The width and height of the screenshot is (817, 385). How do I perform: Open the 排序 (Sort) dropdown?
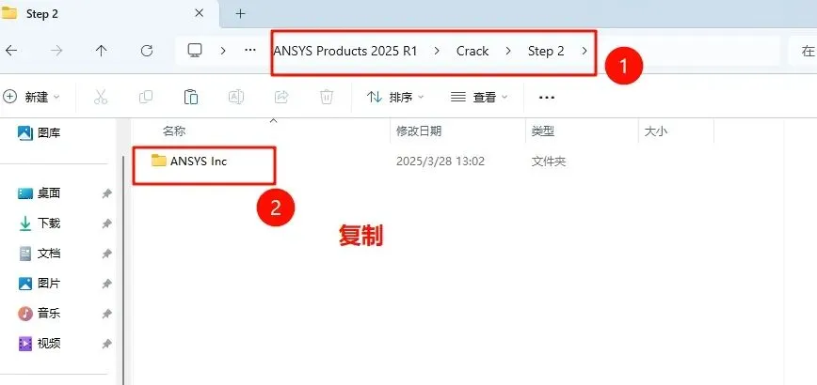[x=396, y=97]
